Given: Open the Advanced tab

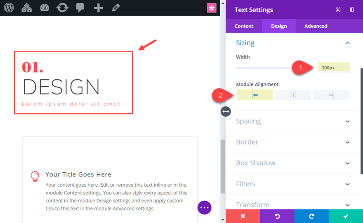Looking at the screenshot, I should pos(316,26).
